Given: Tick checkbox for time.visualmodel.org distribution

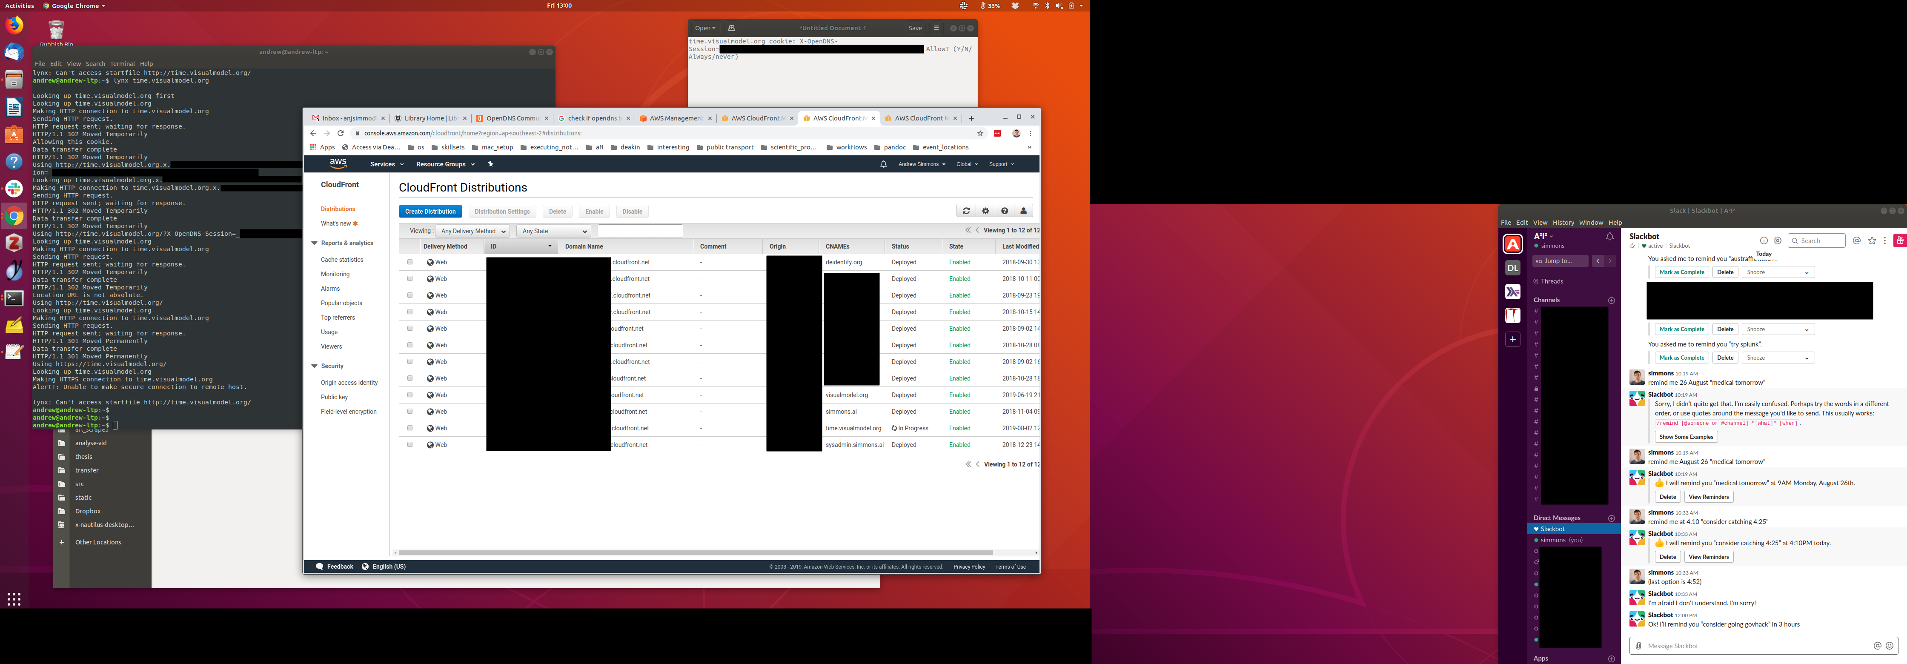Looking at the screenshot, I should point(410,428).
